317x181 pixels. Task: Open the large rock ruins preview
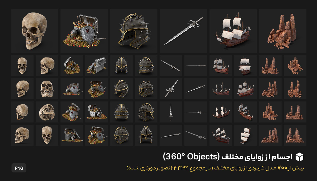[x=283, y=31]
